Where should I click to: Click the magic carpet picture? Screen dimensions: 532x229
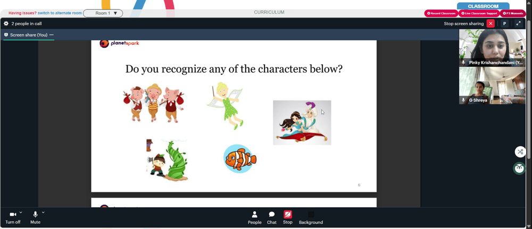tap(302, 123)
